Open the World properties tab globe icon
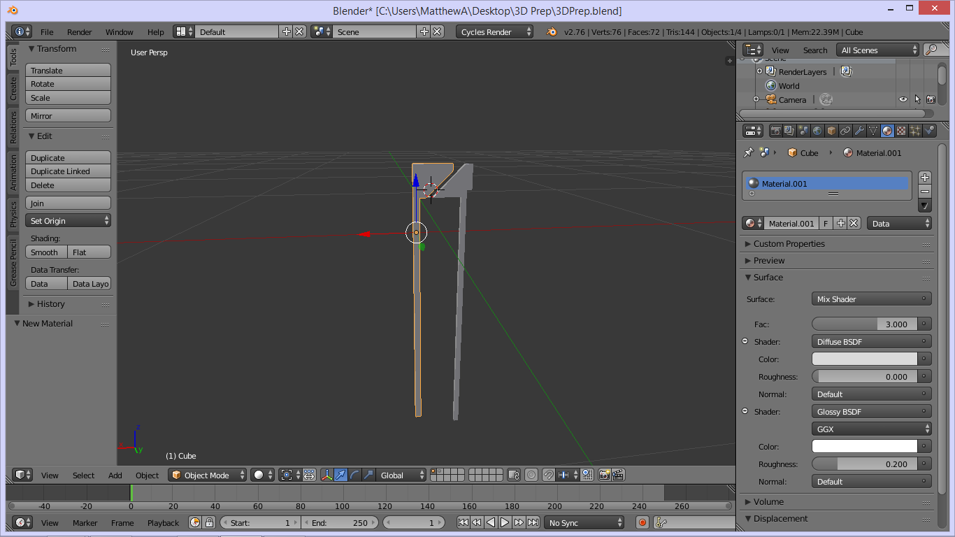This screenshot has height=537, width=955. click(x=817, y=131)
